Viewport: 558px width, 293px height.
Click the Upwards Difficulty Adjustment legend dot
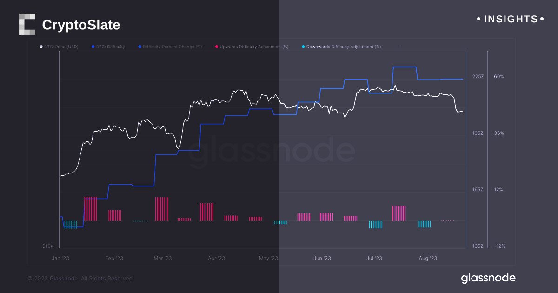[216, 47]
